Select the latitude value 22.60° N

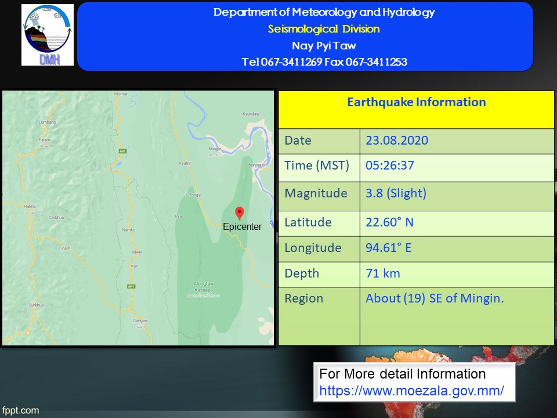coord(389,222)
